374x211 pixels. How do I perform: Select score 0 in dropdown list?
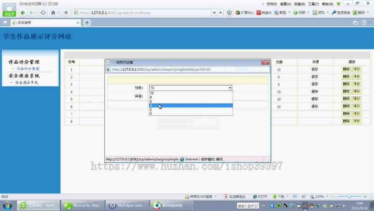pyautogui.click(x=191, y=113)
